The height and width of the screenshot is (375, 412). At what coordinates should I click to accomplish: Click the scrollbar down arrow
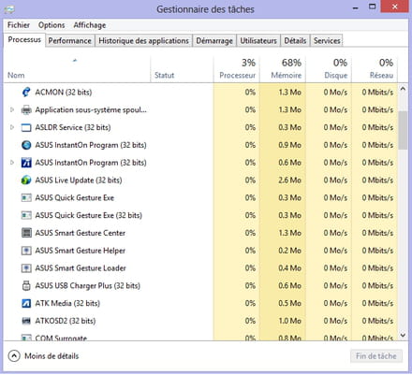point(403,336)
